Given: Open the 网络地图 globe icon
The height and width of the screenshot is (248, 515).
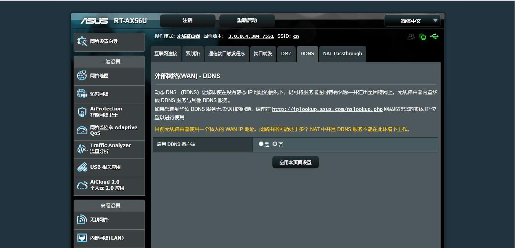Looking at the screenshot, I should point(82,75).
